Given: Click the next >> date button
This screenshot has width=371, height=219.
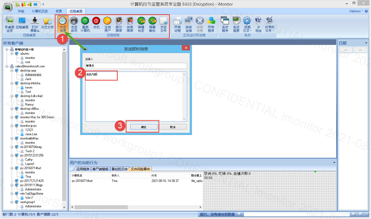Looking at the screenshot, I should 360,50.
